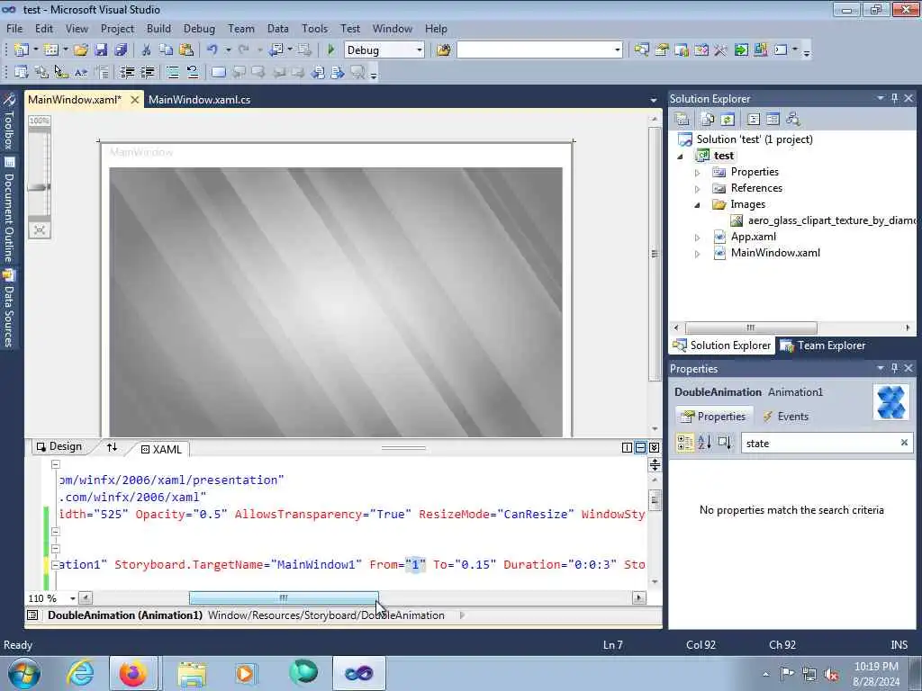Comment out the selected lines icon

(x=172, y=72)
